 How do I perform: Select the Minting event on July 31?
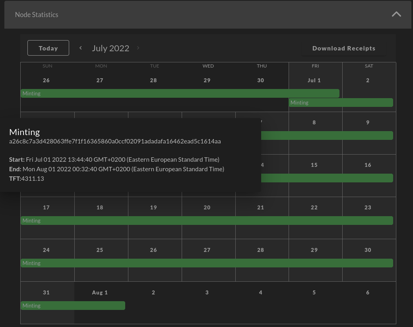pyautogui.click(x=73, y=306)
